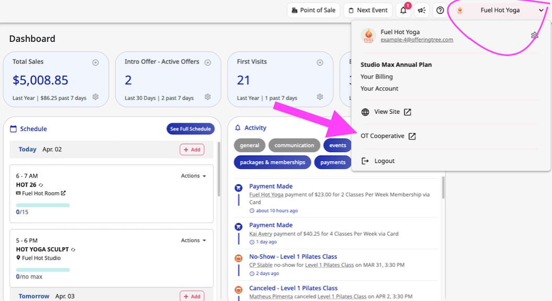Open gear settings on Intro Offer card

point(208,97)
